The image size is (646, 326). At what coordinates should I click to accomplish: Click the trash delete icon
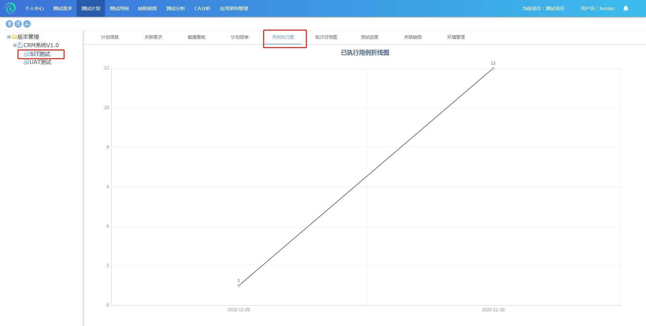tap(9, 24)
